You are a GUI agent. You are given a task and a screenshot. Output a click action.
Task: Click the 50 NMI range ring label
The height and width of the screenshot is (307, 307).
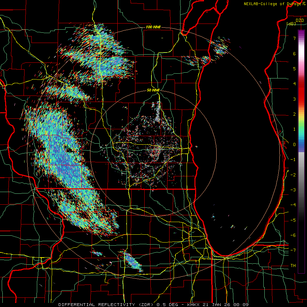click(x=153, y=90)
